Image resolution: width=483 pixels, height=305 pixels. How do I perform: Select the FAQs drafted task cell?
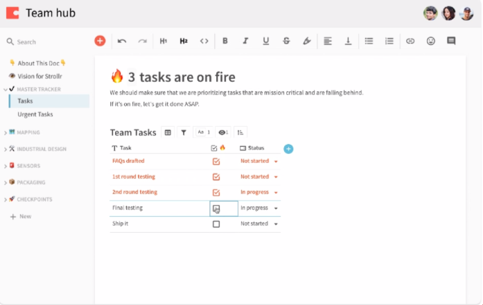159,161
